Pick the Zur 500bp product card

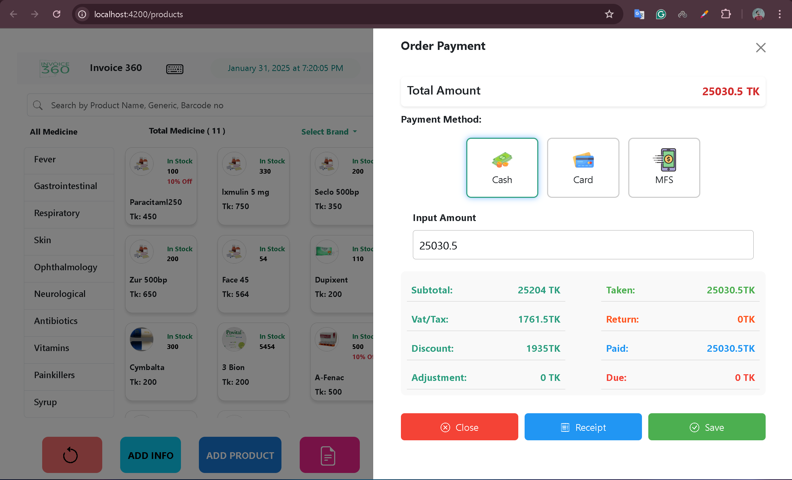[161, 274]
